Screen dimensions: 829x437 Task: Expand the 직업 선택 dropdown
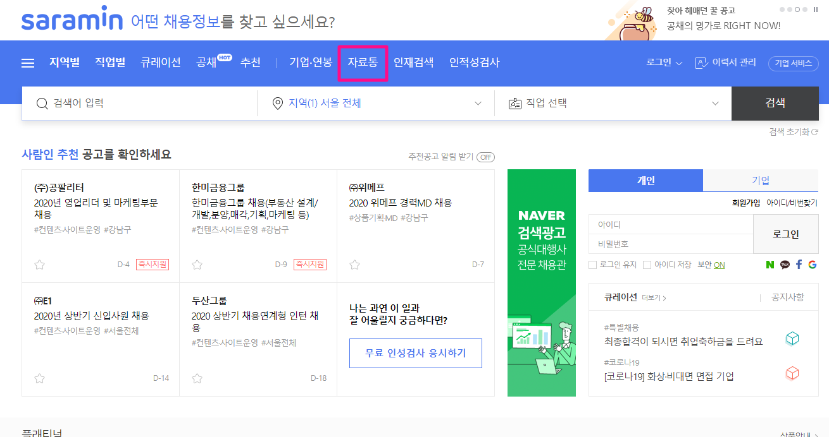click(715, 104)
